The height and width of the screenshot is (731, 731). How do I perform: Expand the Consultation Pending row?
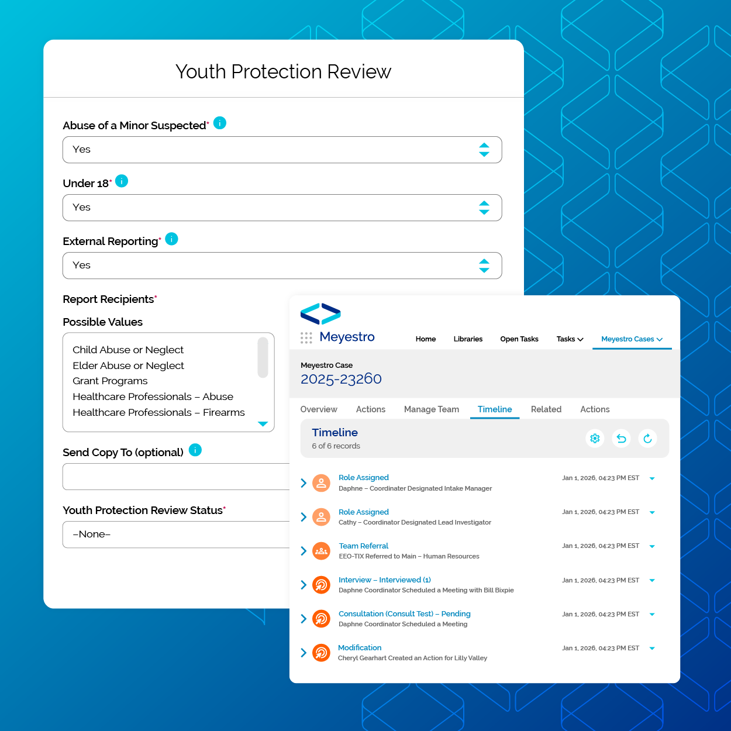click(304, 619)
